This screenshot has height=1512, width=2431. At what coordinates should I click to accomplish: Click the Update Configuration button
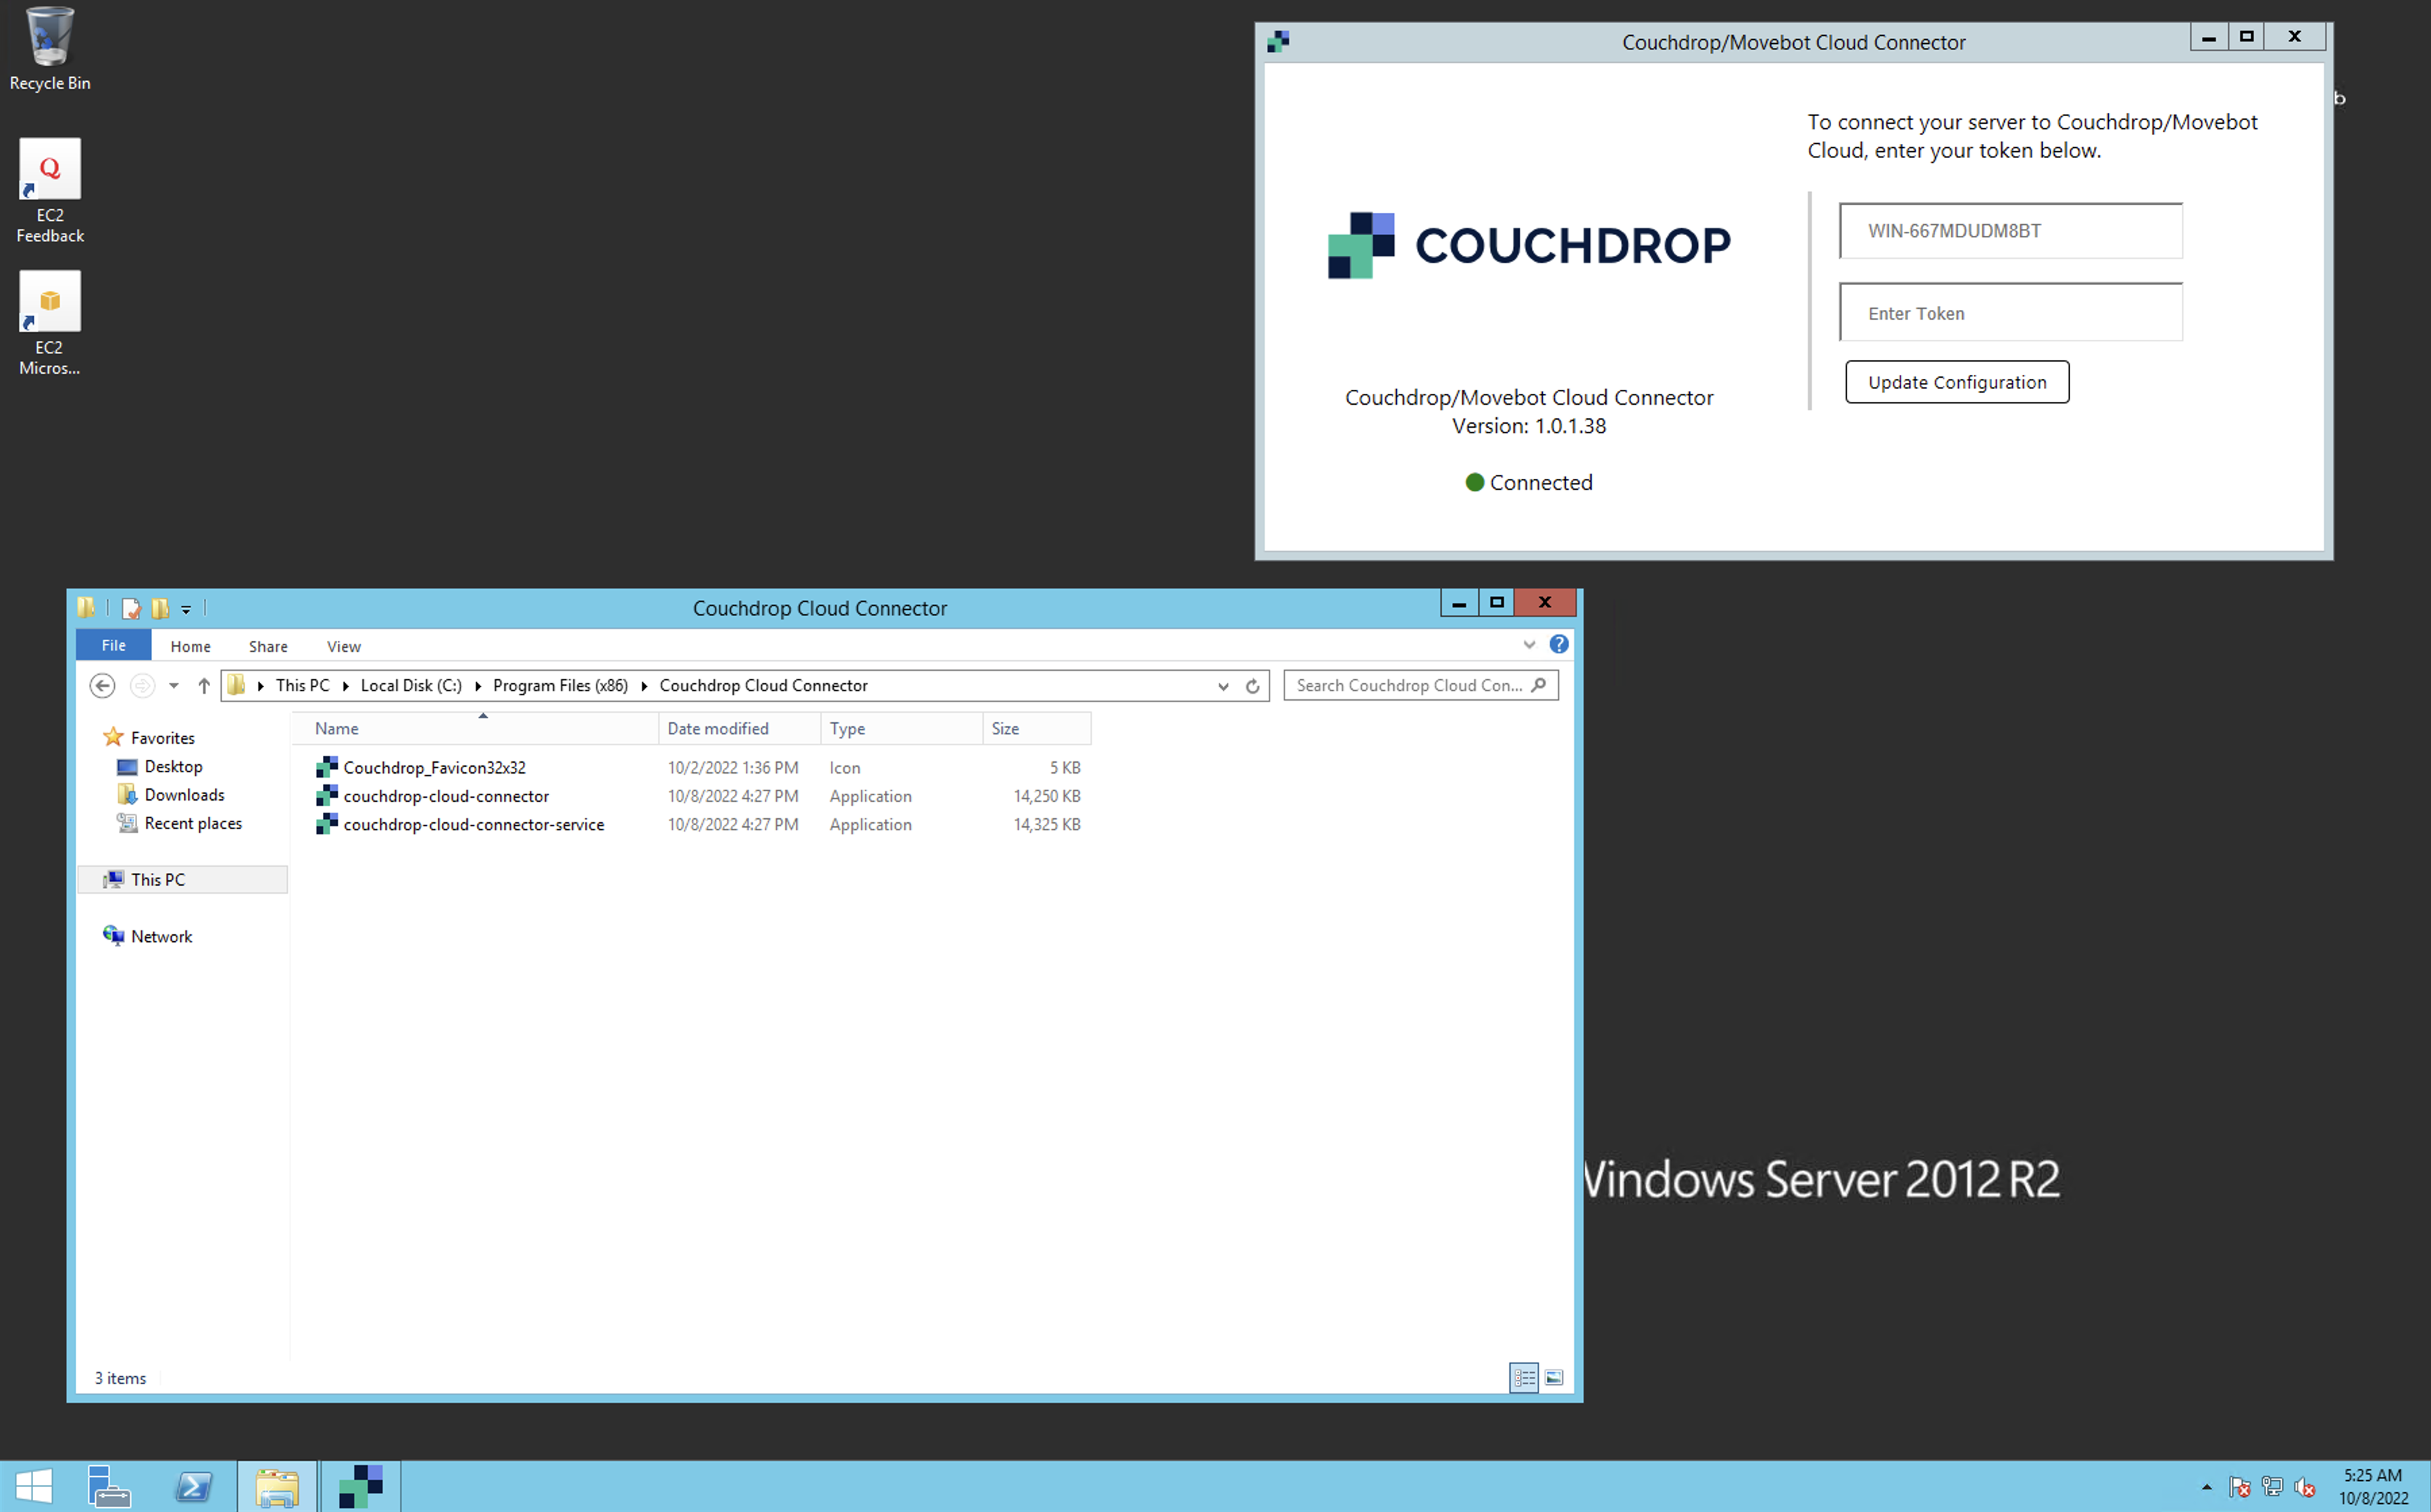pyautogui.click(x=1957, y=382)
